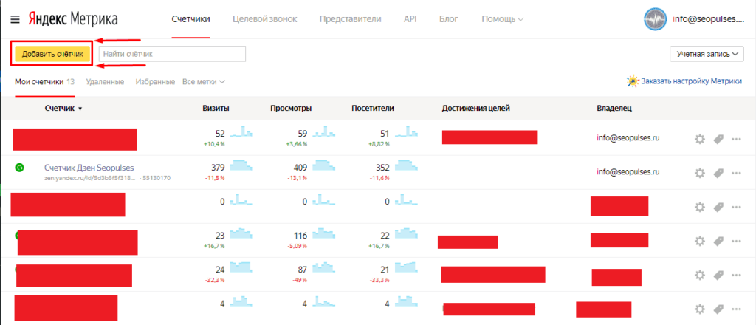Click the views value 87
This screenshot has height=325, width=756.
point(303,270)
